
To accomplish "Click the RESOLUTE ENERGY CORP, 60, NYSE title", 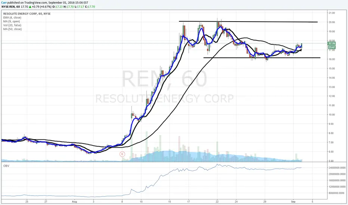I will pos(27,13).
